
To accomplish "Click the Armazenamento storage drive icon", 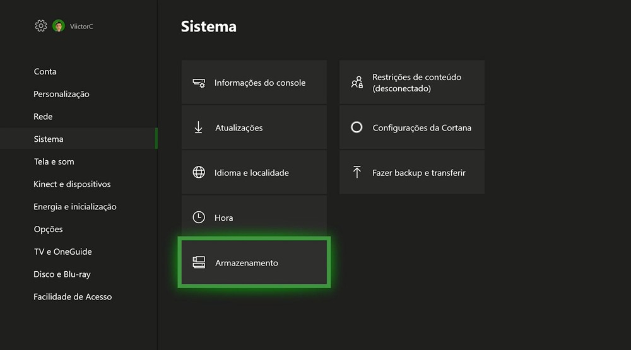I will pyautogui.click(x=199, y=262).
